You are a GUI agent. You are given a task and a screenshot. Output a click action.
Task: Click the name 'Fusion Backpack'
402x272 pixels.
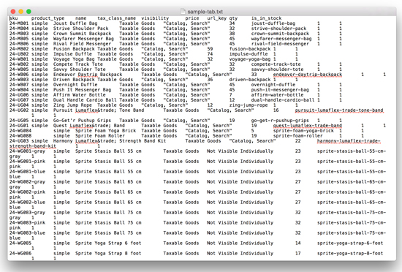(x=74, y=49)
